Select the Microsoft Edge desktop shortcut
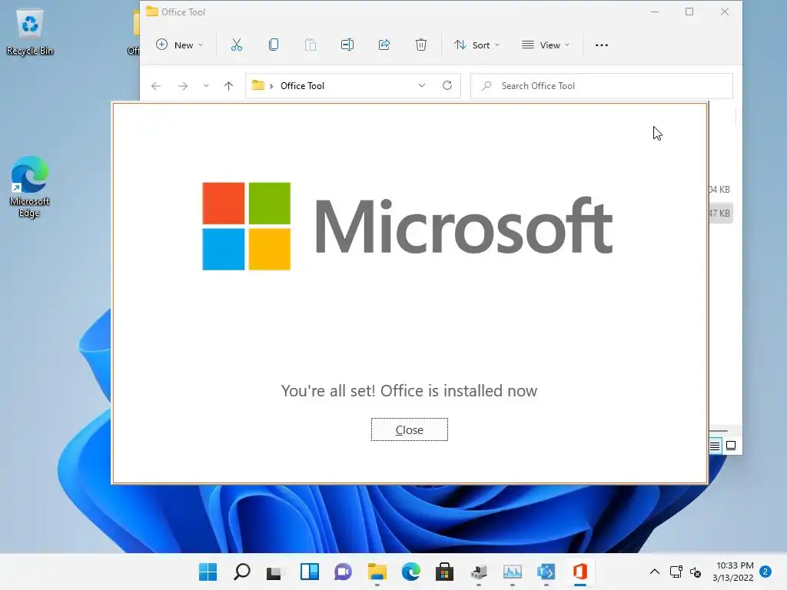The width and height of the screenshot is (787, 590). [30, 186]
